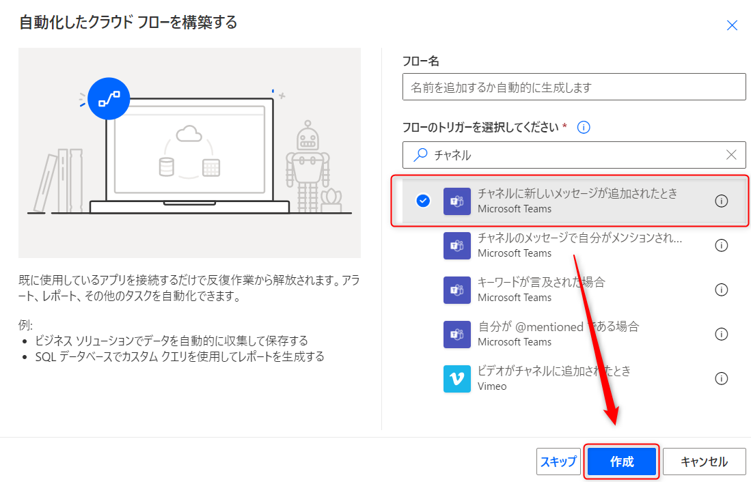
Task: Click the Microsoft Teams icon on the selected trigger
Action: (456, 201)
